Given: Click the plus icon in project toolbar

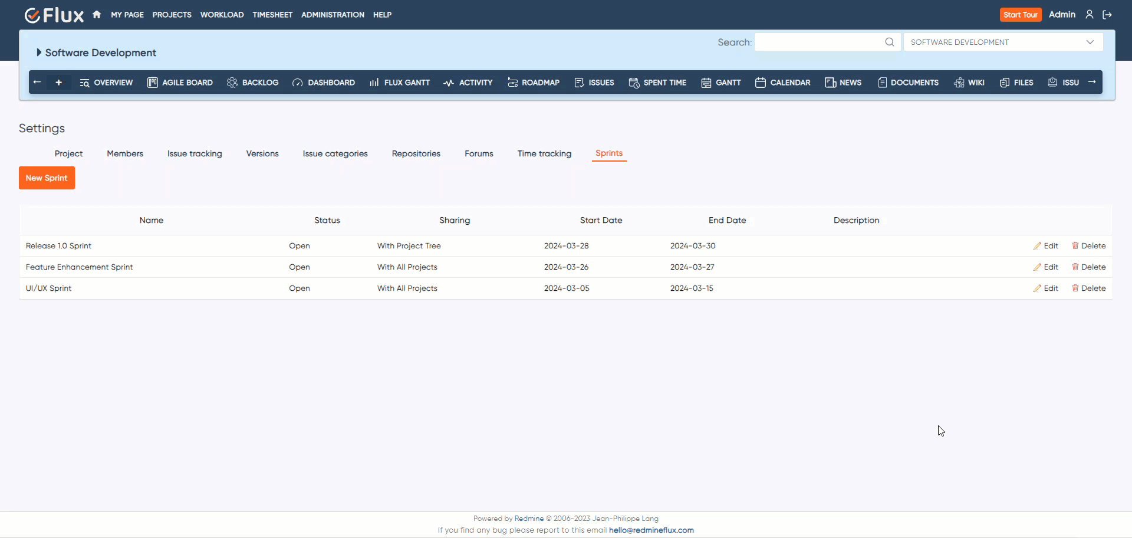Looking at the screenshot, I should 58,83.
